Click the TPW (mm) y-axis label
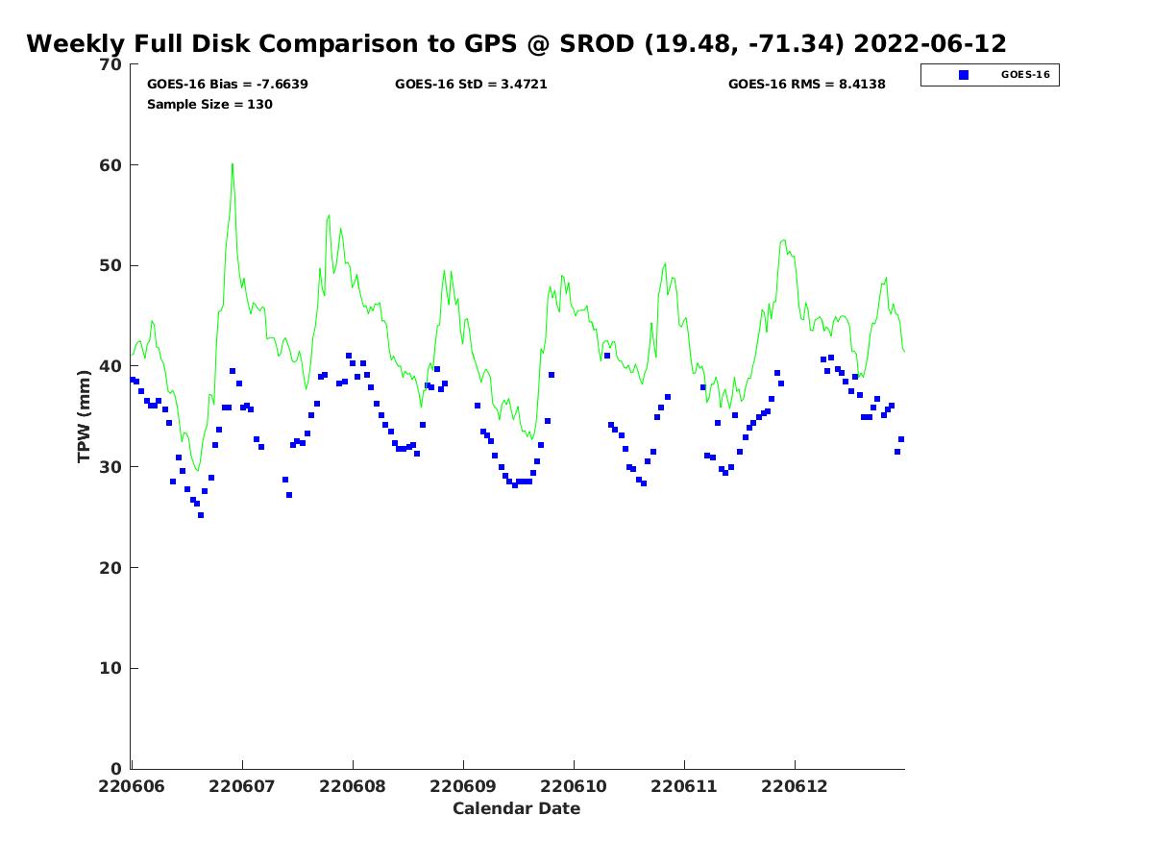This screenshot has width=1153, height=865. click(85, 416)
